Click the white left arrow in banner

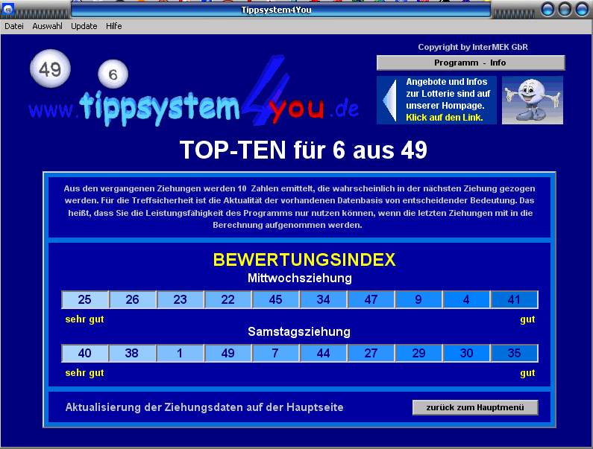click(x=390, y=101)
